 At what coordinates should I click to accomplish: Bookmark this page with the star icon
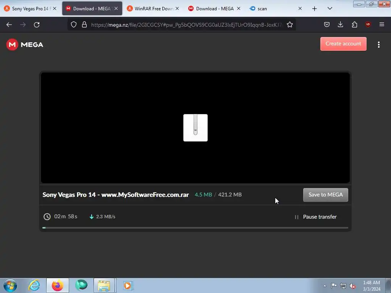point(289,25)
